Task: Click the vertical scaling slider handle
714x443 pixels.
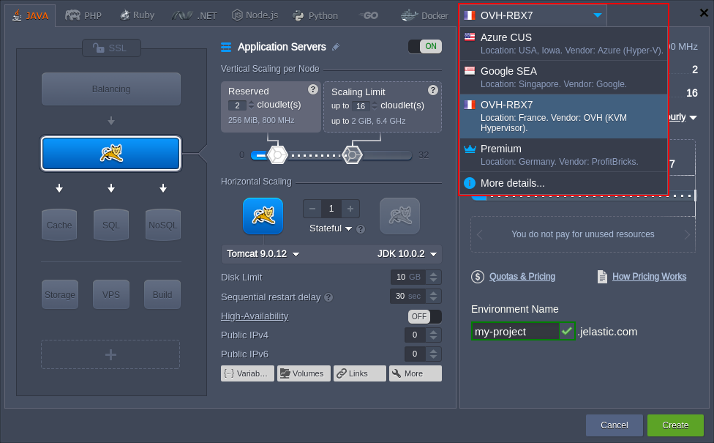Action: (x=277, y=155)
